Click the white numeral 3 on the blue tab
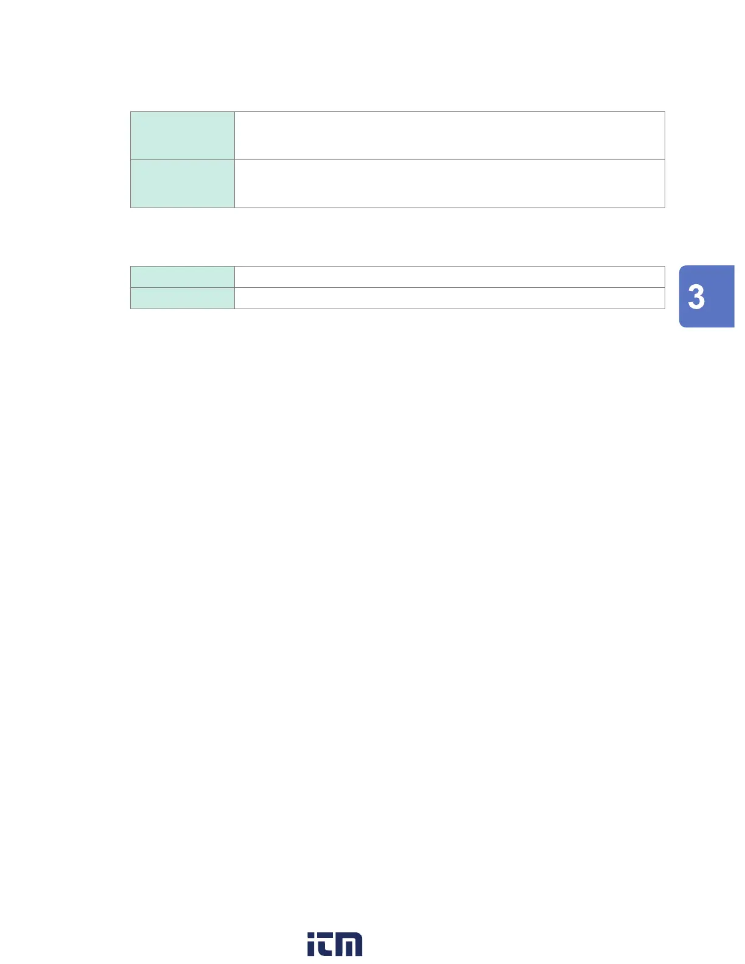Screen dimensions: 745x964 [696, 298]
